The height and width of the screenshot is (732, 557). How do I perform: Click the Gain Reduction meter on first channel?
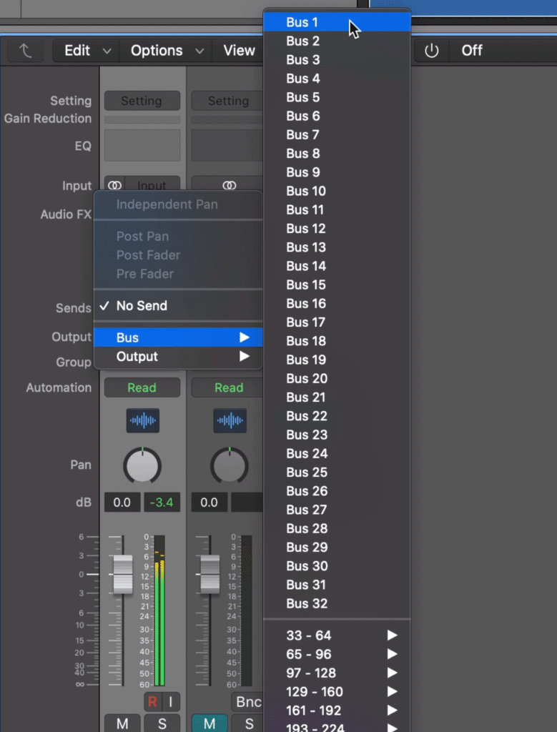(x=142, y=120)
